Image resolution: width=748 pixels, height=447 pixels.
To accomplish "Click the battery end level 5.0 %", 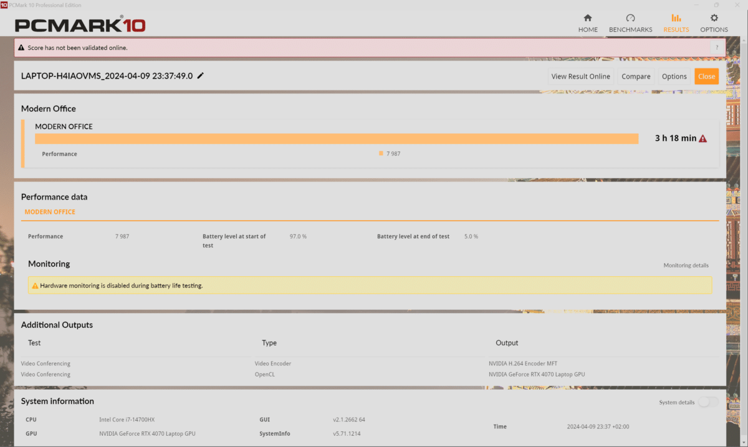I will (x=472, y=236).
